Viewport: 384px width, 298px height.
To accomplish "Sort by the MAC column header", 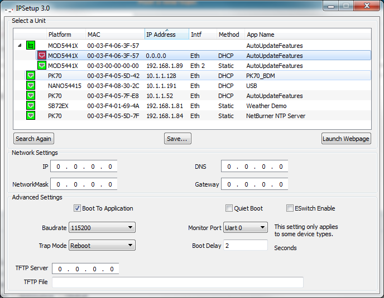I will [x=115, y=34].
